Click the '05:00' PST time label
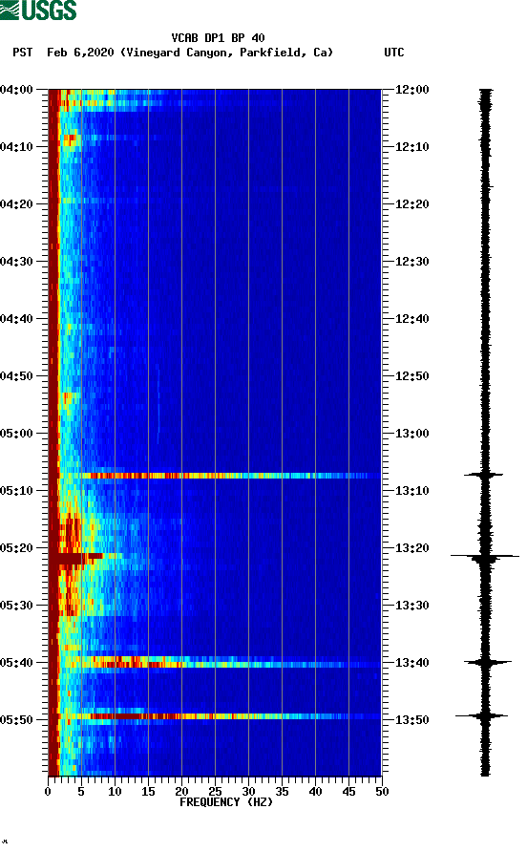 (x=16, y=434)
